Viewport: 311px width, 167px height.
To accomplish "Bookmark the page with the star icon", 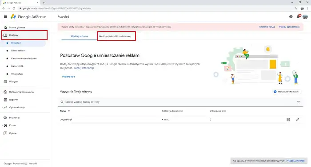I will pyautogui.click(x=296, y=8).
